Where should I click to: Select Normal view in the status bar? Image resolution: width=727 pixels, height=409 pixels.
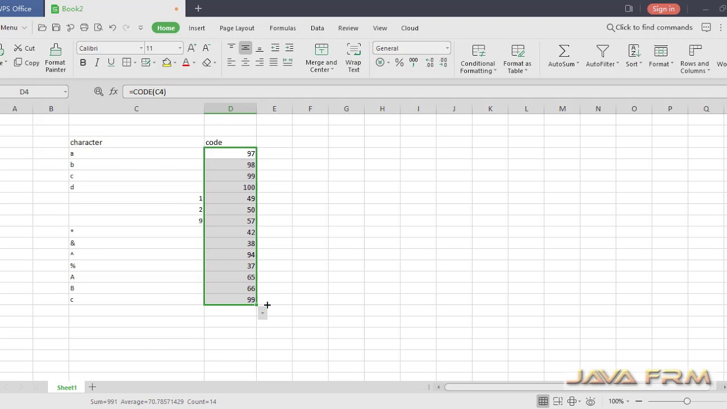[543, 401]
